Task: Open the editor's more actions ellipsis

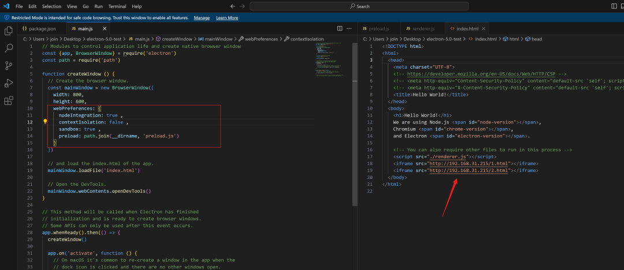Action: [349, 29]
